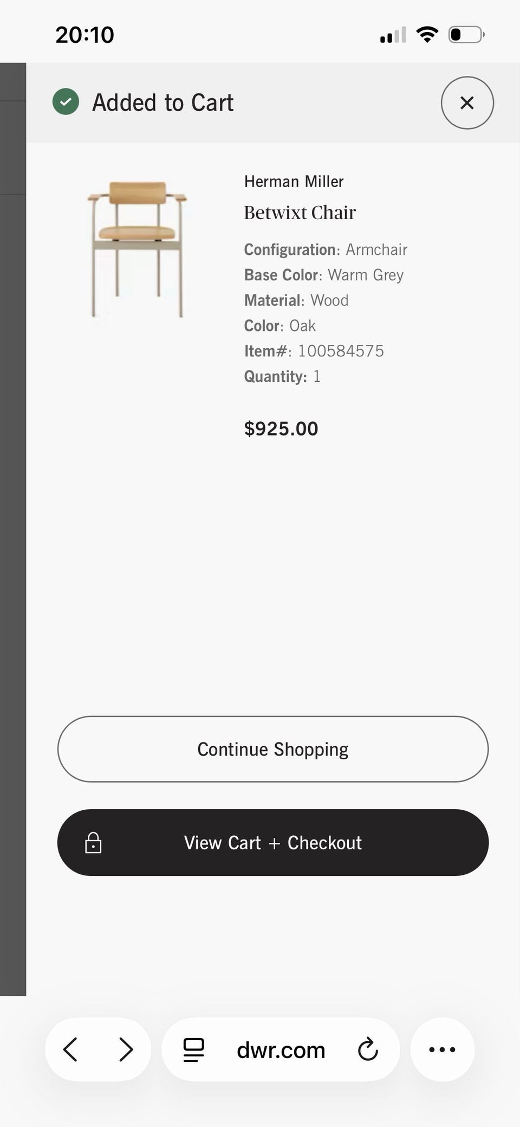Go back with browser back arrow
Screen dimensions: 520x1127
pos(70,1049)
